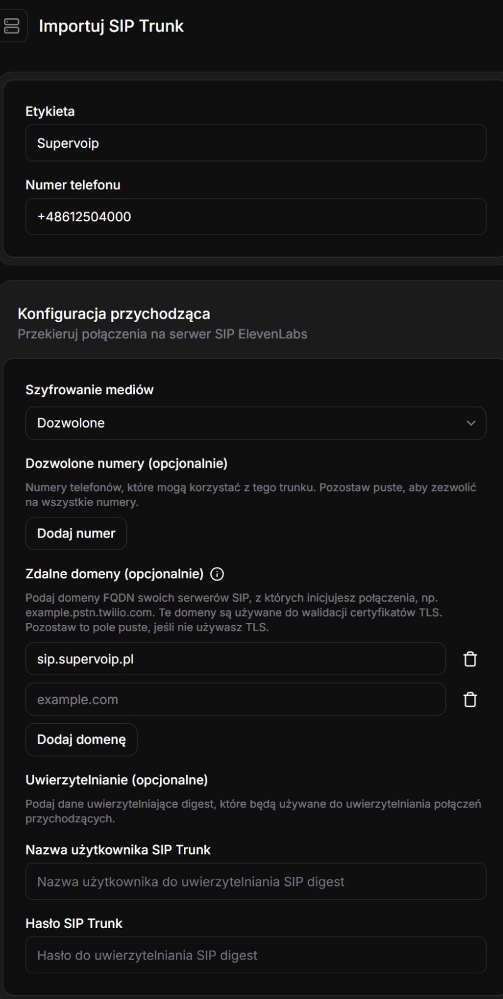503x999 pixels.
Task: Focus the SIP Trunk username input field
Action: (x=256, y=881)
